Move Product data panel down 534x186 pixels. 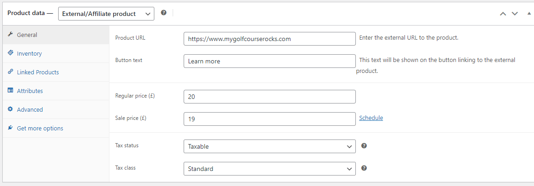pyautogui.click(x=515, y=14)
